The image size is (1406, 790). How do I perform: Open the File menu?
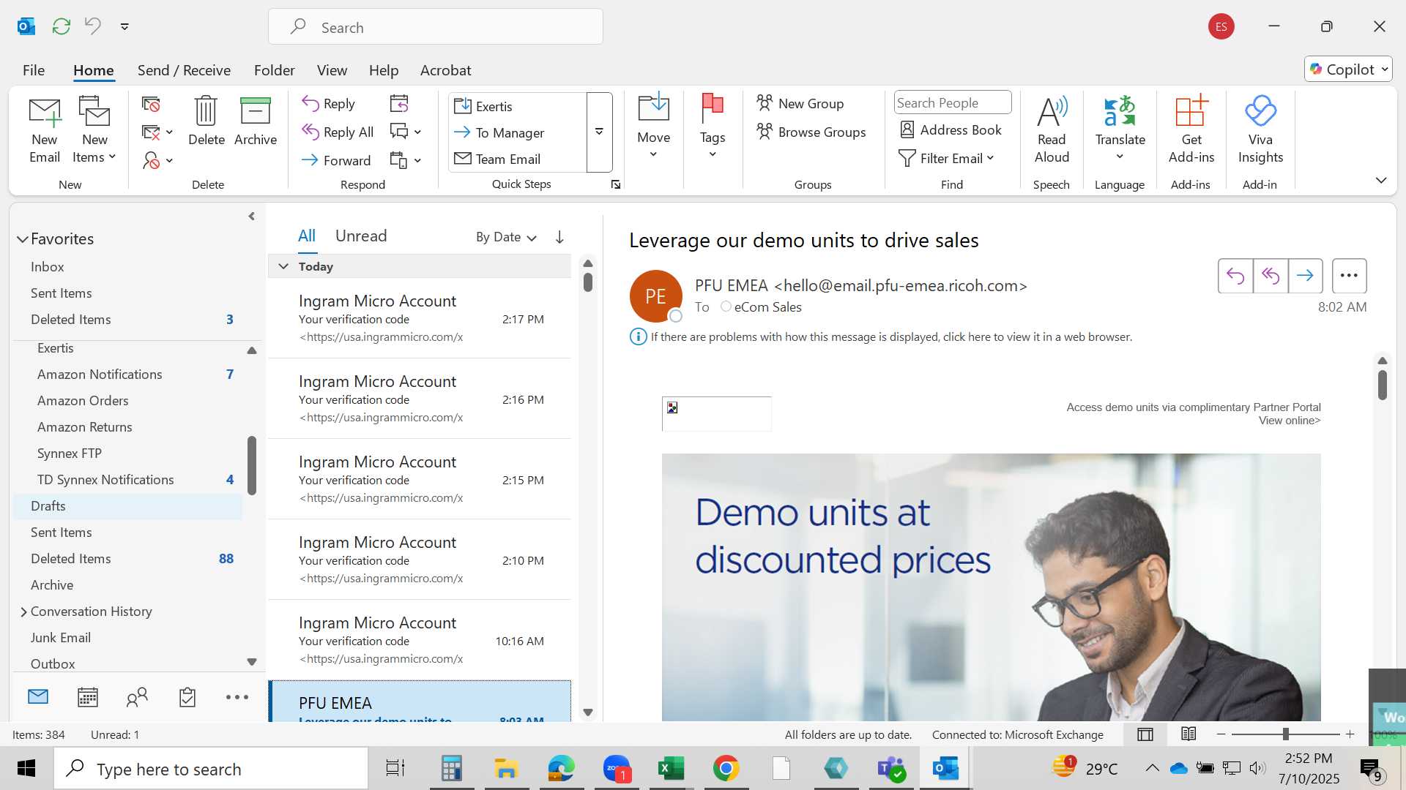click(34, 70)
